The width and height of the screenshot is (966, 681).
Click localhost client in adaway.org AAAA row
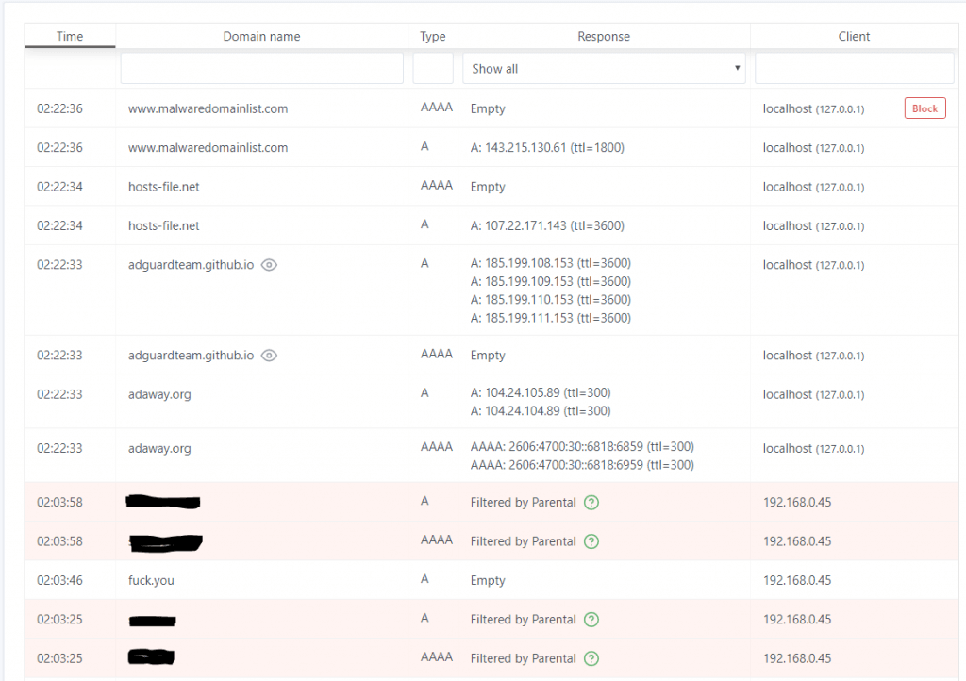tap(813, 448)
